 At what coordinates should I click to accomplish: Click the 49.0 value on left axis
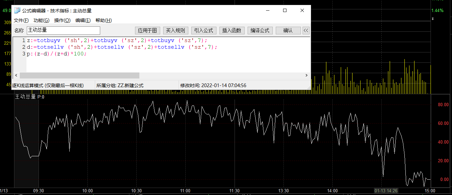point(7,10)
